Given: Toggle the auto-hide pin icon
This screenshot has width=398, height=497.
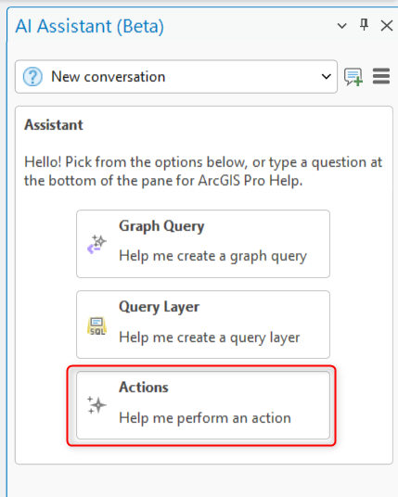Looking at the screenshot, I should point(364,25).
